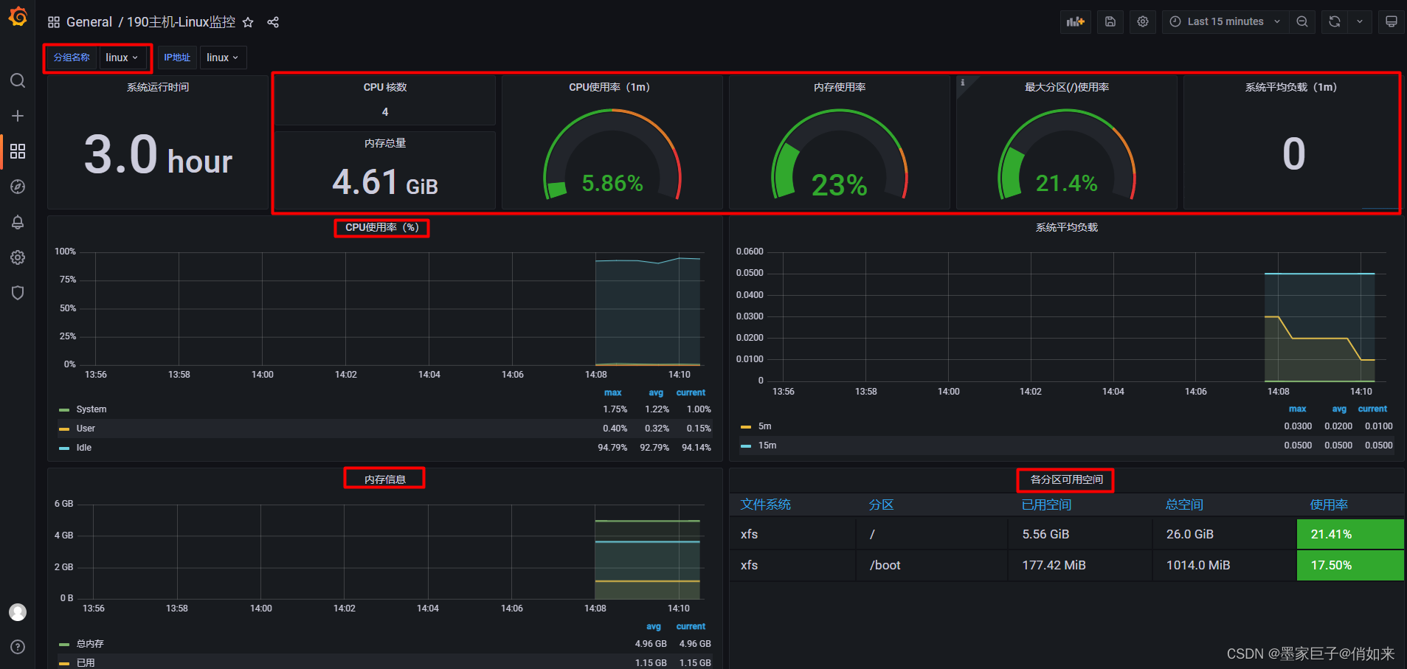Image resolution: width=1407 pixels, height=669 pixels.
Task: Toggle the 15m series in load legend
Action: coord(767,446)
